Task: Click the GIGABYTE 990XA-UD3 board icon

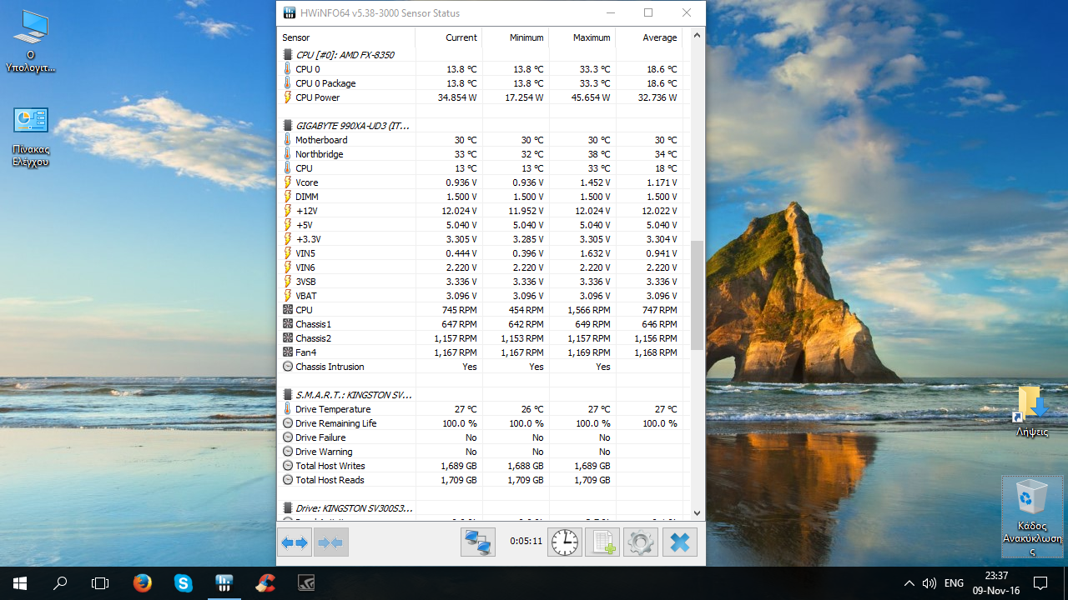Action: point(288,126)
